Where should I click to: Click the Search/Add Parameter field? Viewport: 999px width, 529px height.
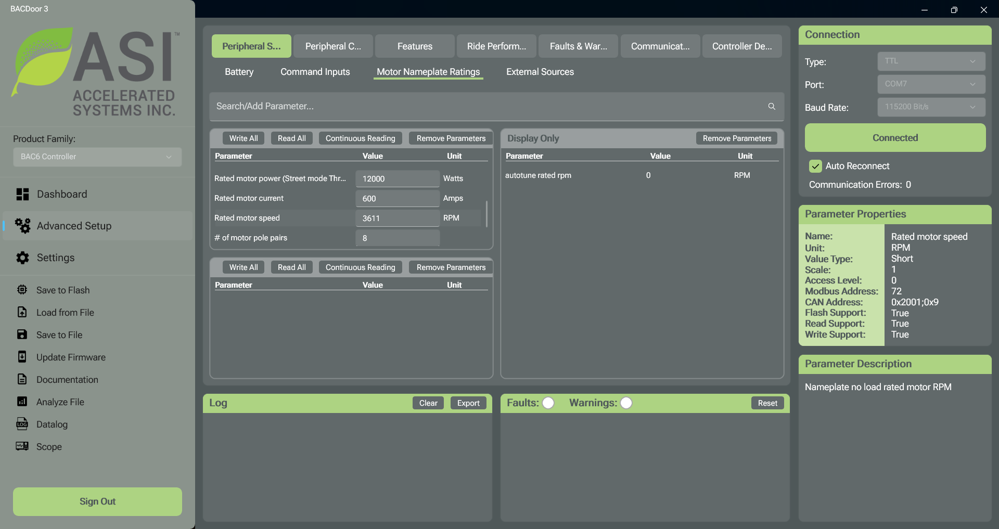tap(496, 107)
